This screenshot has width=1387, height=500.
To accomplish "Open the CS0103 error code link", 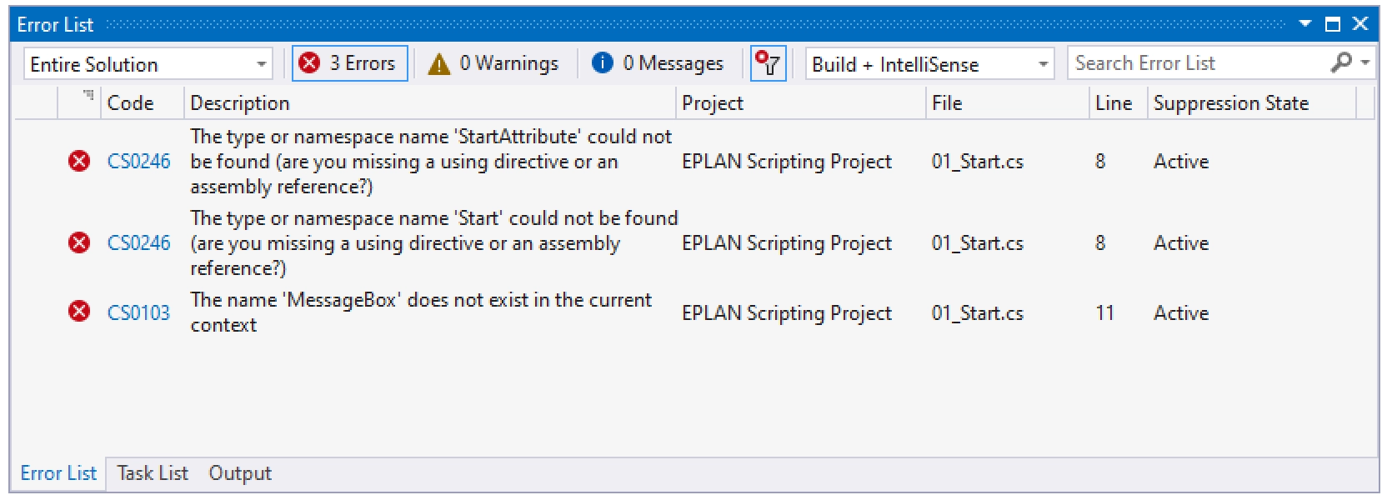I will point(138,312).
